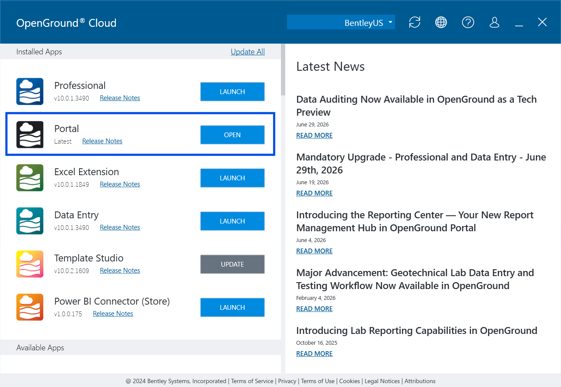Read more about Lab Reporting Capabilities
This screenshot has height=387, width=561.
314,354
